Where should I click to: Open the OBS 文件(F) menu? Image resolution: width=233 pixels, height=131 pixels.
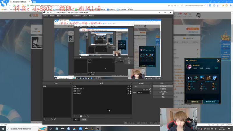46,16
